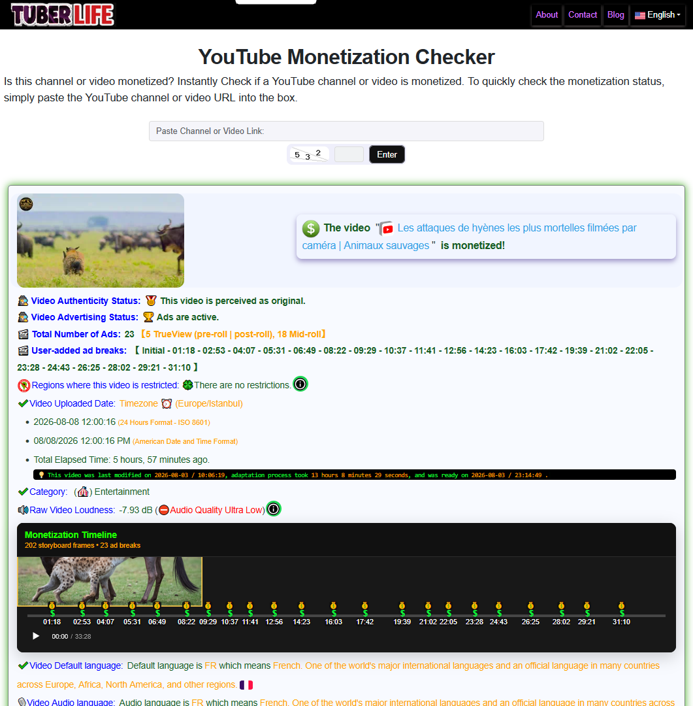Click the TuberLife logo
This screenshot has width=693, height=706.
[x=63, y=14]
